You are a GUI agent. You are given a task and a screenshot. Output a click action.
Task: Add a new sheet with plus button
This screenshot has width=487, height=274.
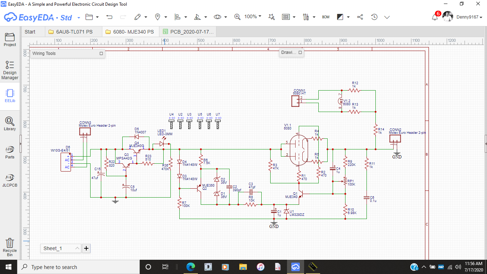click(86, 248)
